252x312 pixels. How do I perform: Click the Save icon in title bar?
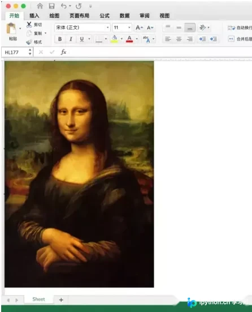click(51, 6)
